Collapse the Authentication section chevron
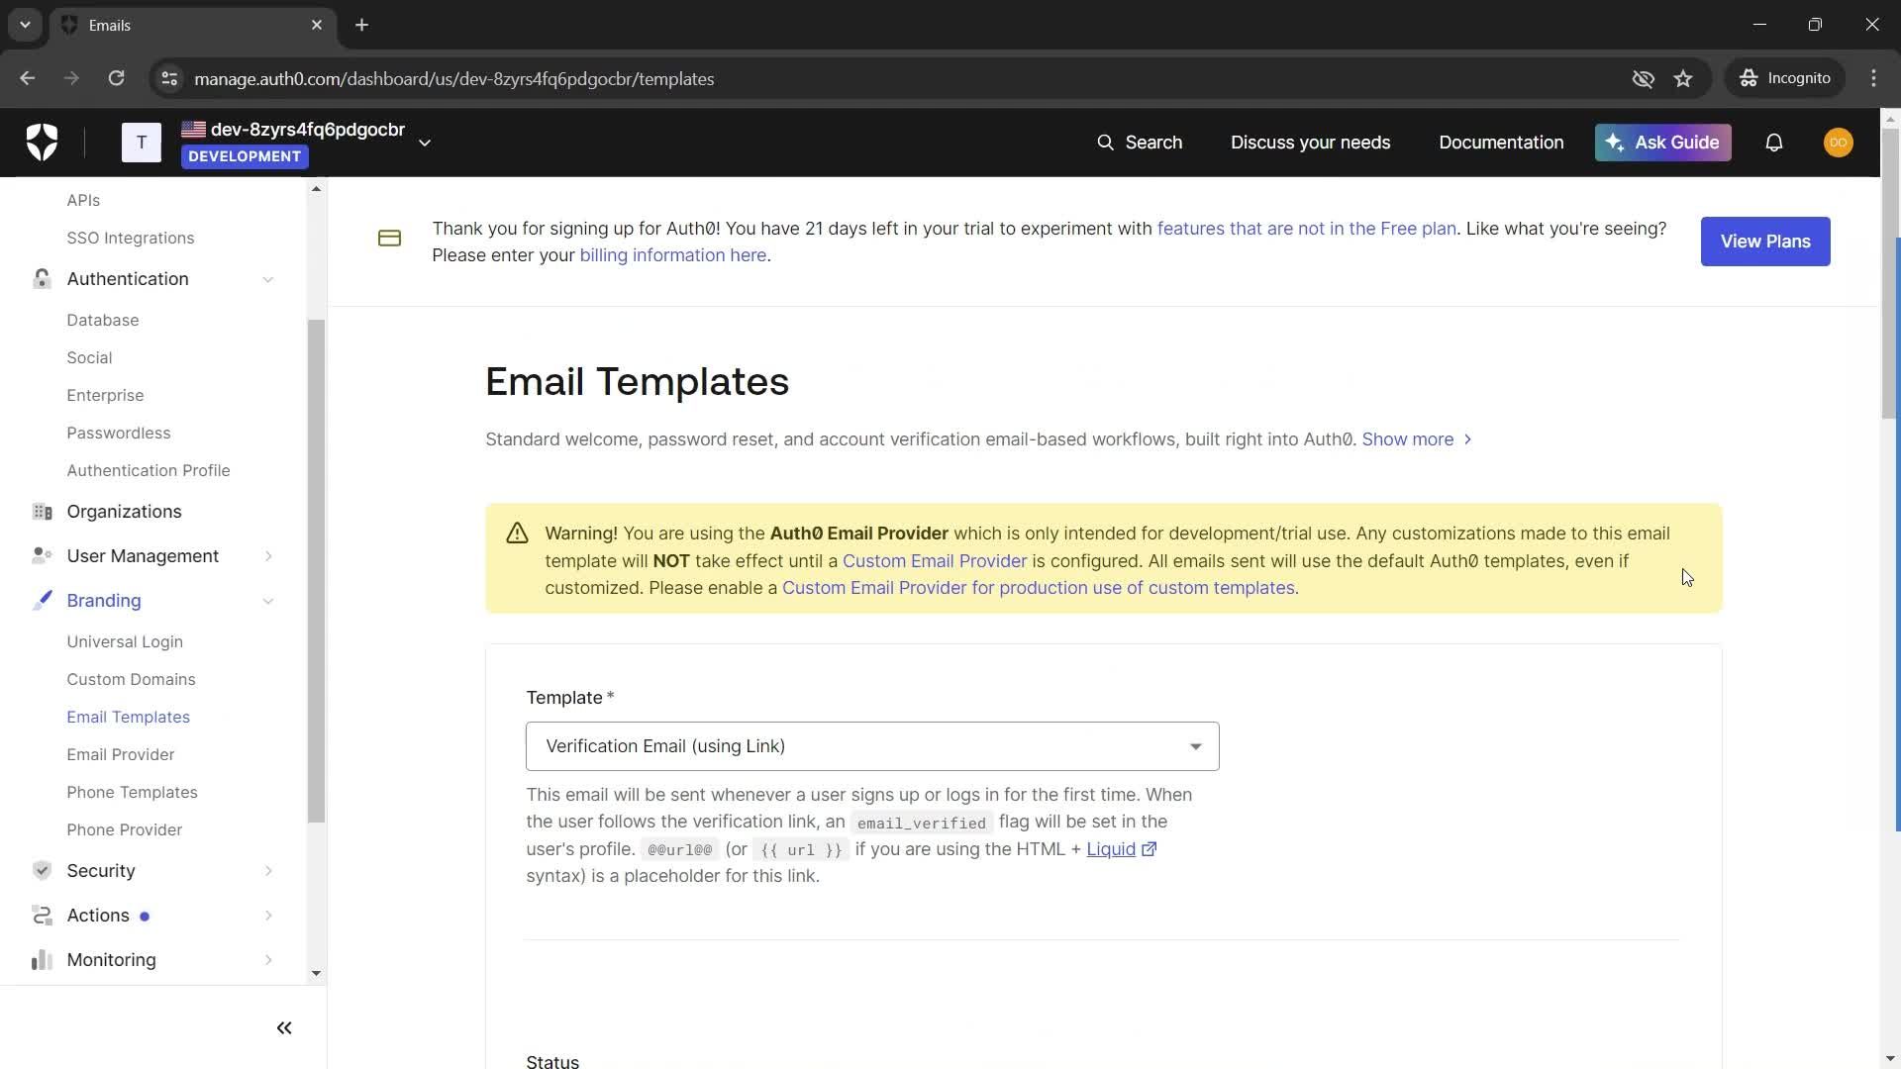 tap(268, 279)
